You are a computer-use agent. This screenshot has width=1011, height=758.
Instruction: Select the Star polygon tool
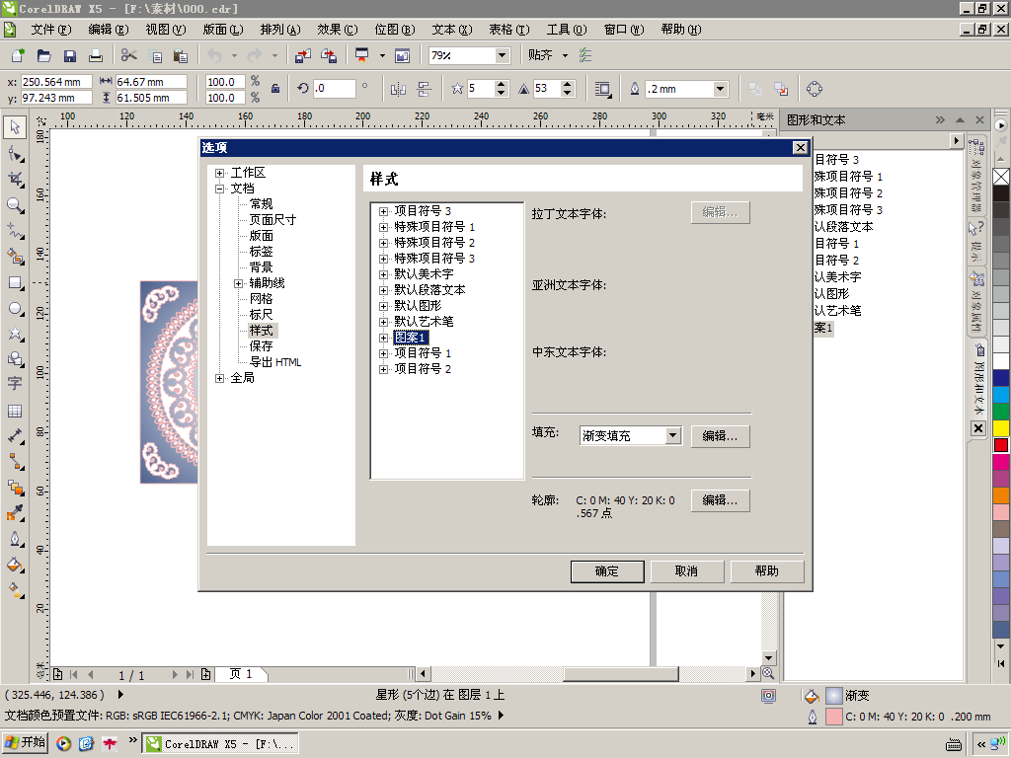click(15, 334)
